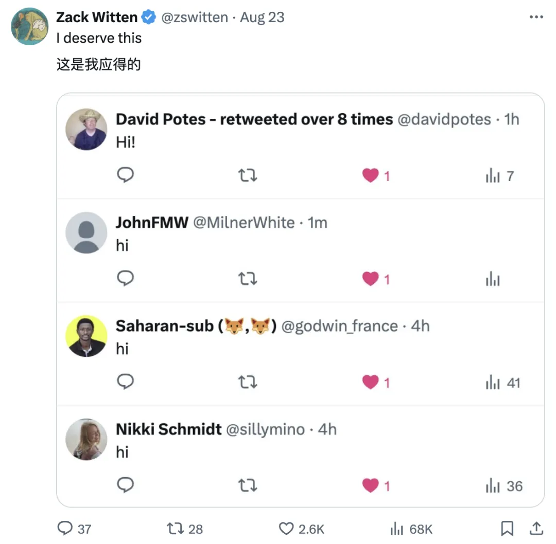The height and width of the screenshot is (544, 556).
Task: View stats for Saharan-sub tweet with 41 views
Action: point(503,383)
